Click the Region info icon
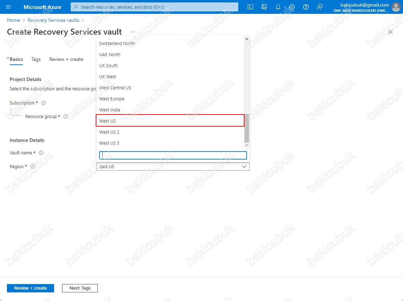 point(33,166)
